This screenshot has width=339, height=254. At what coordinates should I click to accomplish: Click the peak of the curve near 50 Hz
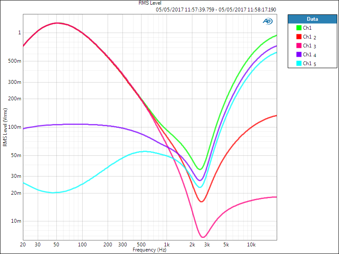(x=57, y=23)
